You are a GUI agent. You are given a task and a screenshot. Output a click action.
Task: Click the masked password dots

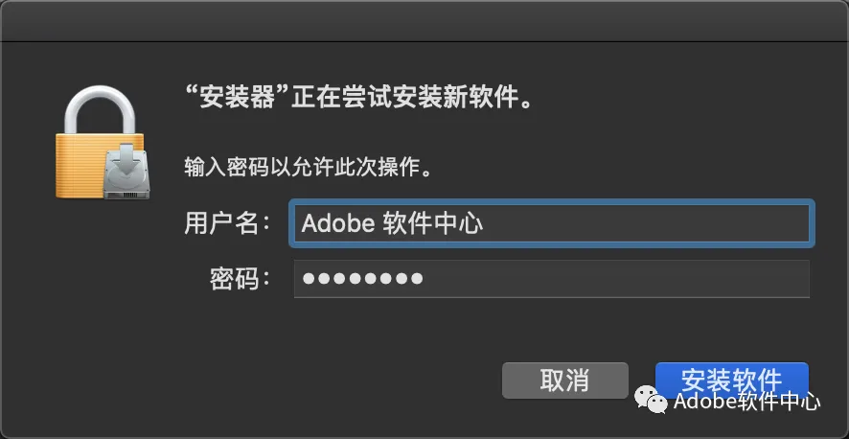(x=362, y=279)
